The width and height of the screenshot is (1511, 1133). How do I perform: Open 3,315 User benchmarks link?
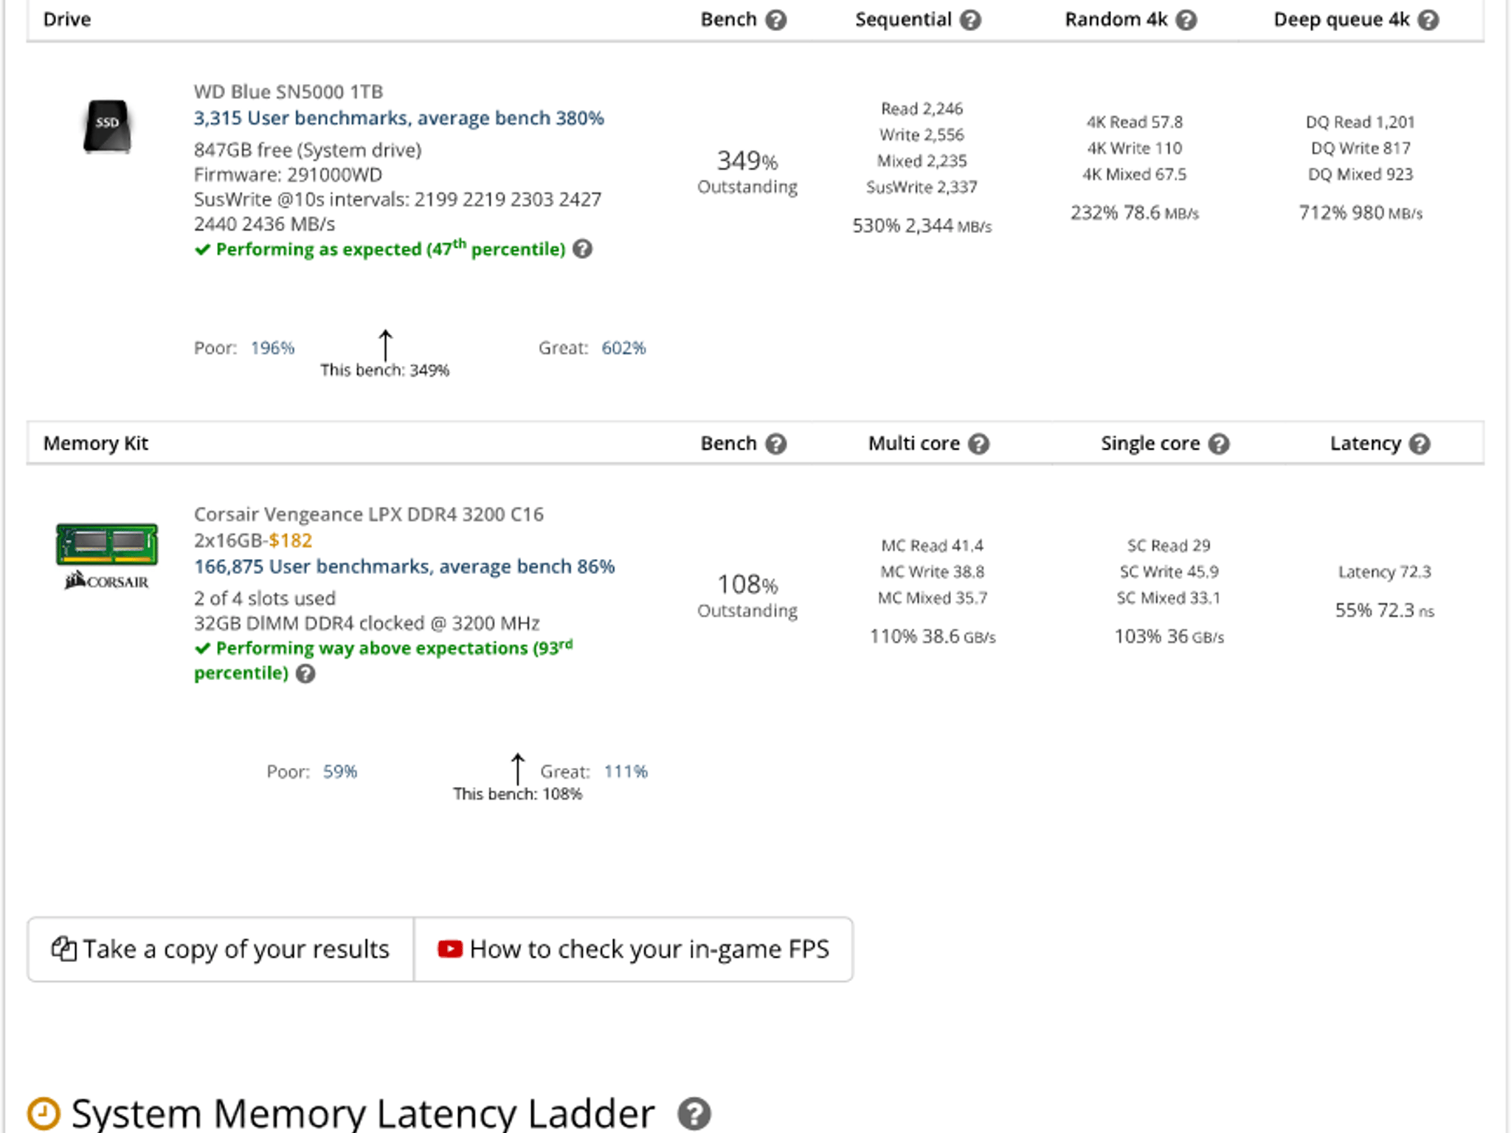pyautogui.click(x=398, y=118)
